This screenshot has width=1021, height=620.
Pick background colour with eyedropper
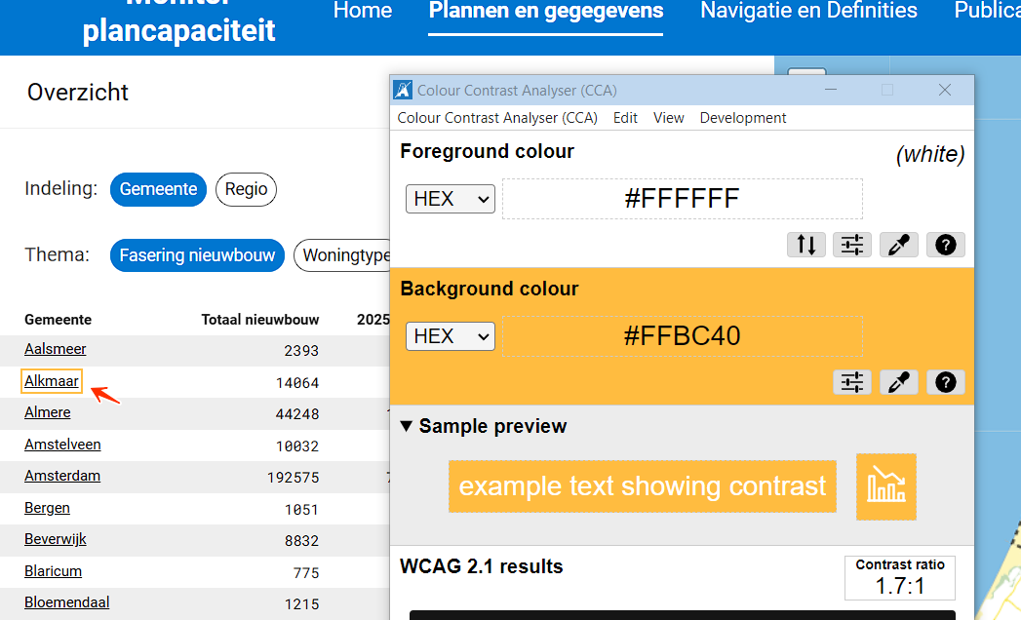(899, 382)
